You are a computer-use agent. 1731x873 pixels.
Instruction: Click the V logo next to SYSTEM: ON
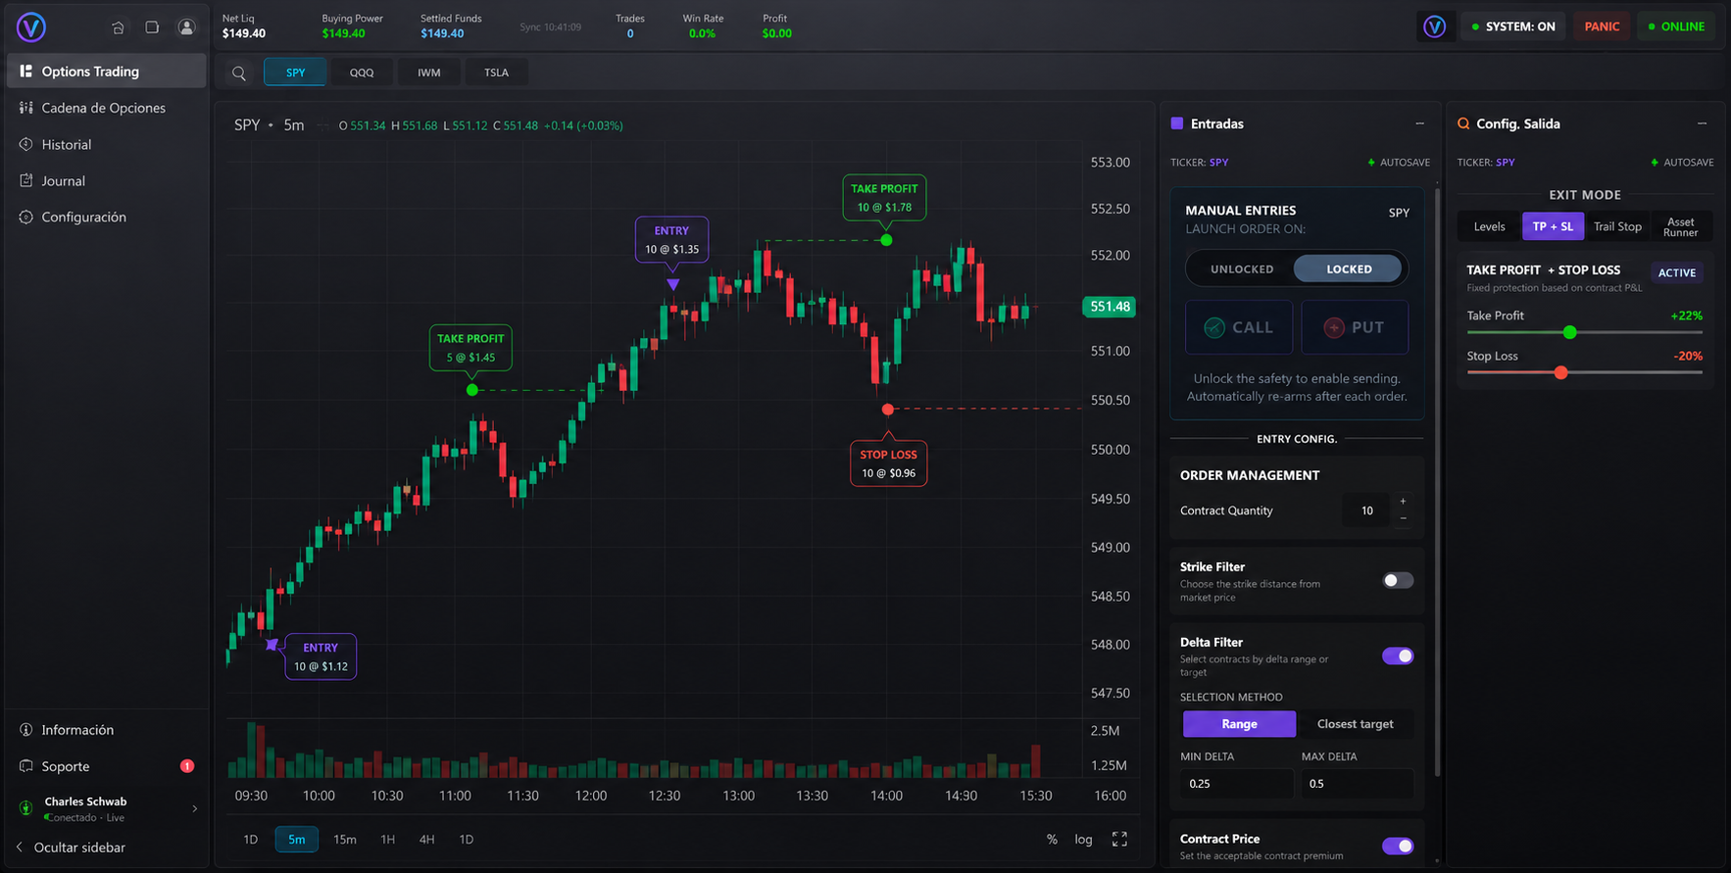(1434, 26)
